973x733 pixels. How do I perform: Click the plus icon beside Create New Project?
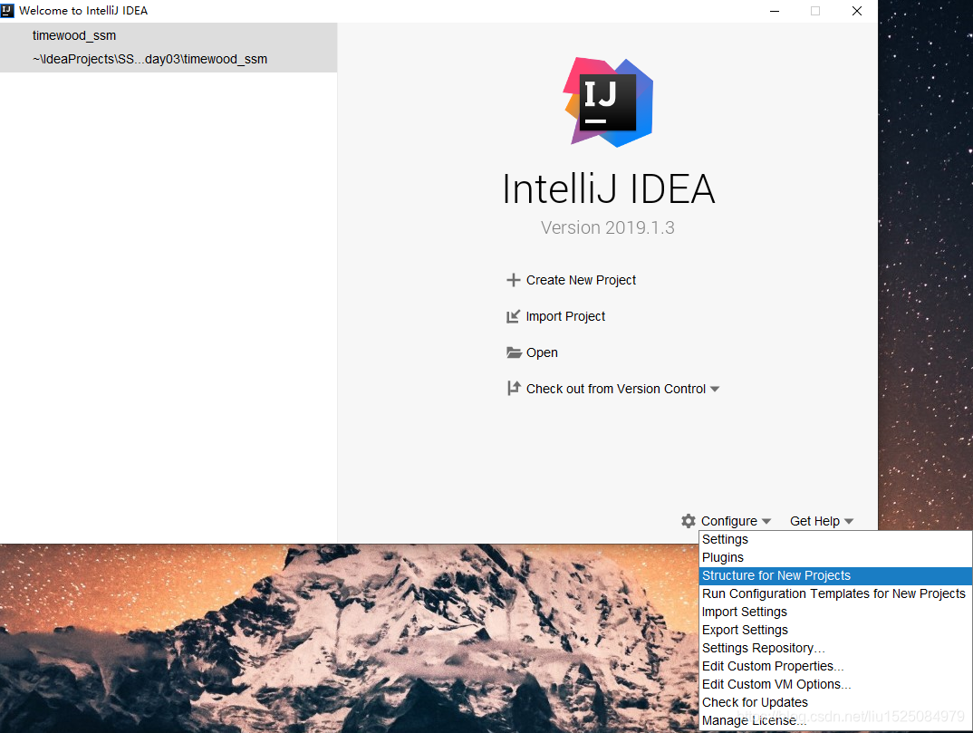[513, 280]
